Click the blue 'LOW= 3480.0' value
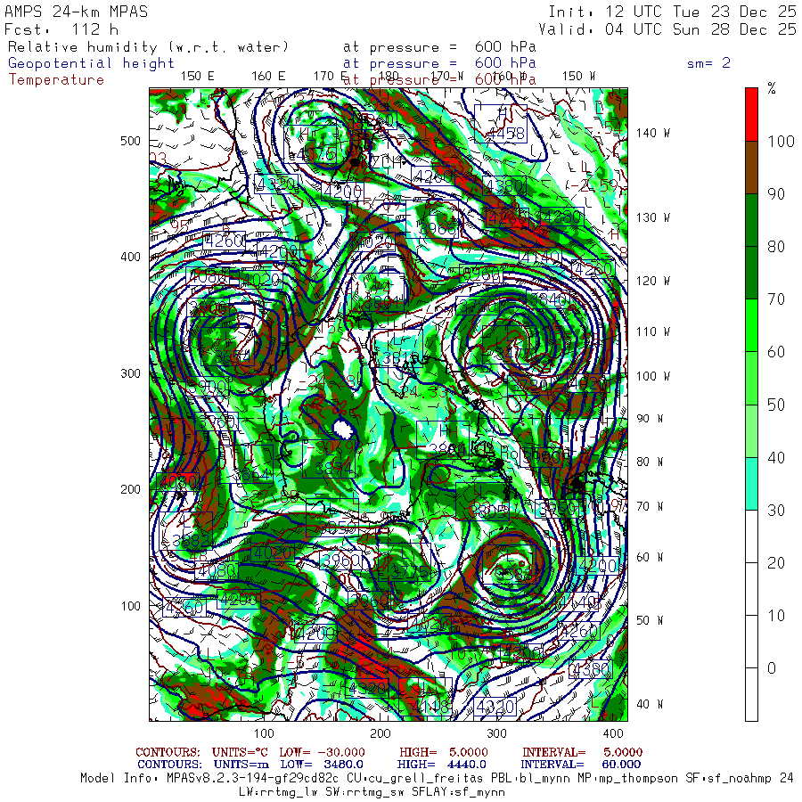Screen dimensions: 802x802 tap(322, 765)
